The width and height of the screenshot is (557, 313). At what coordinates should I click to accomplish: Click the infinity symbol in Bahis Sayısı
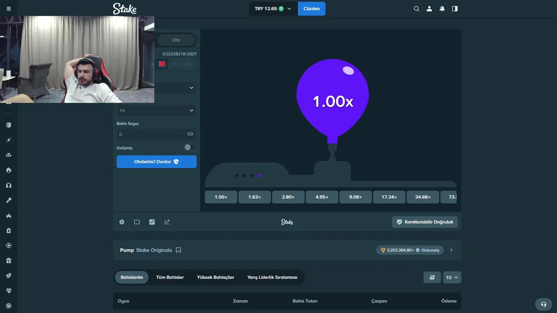coord(190,134)
